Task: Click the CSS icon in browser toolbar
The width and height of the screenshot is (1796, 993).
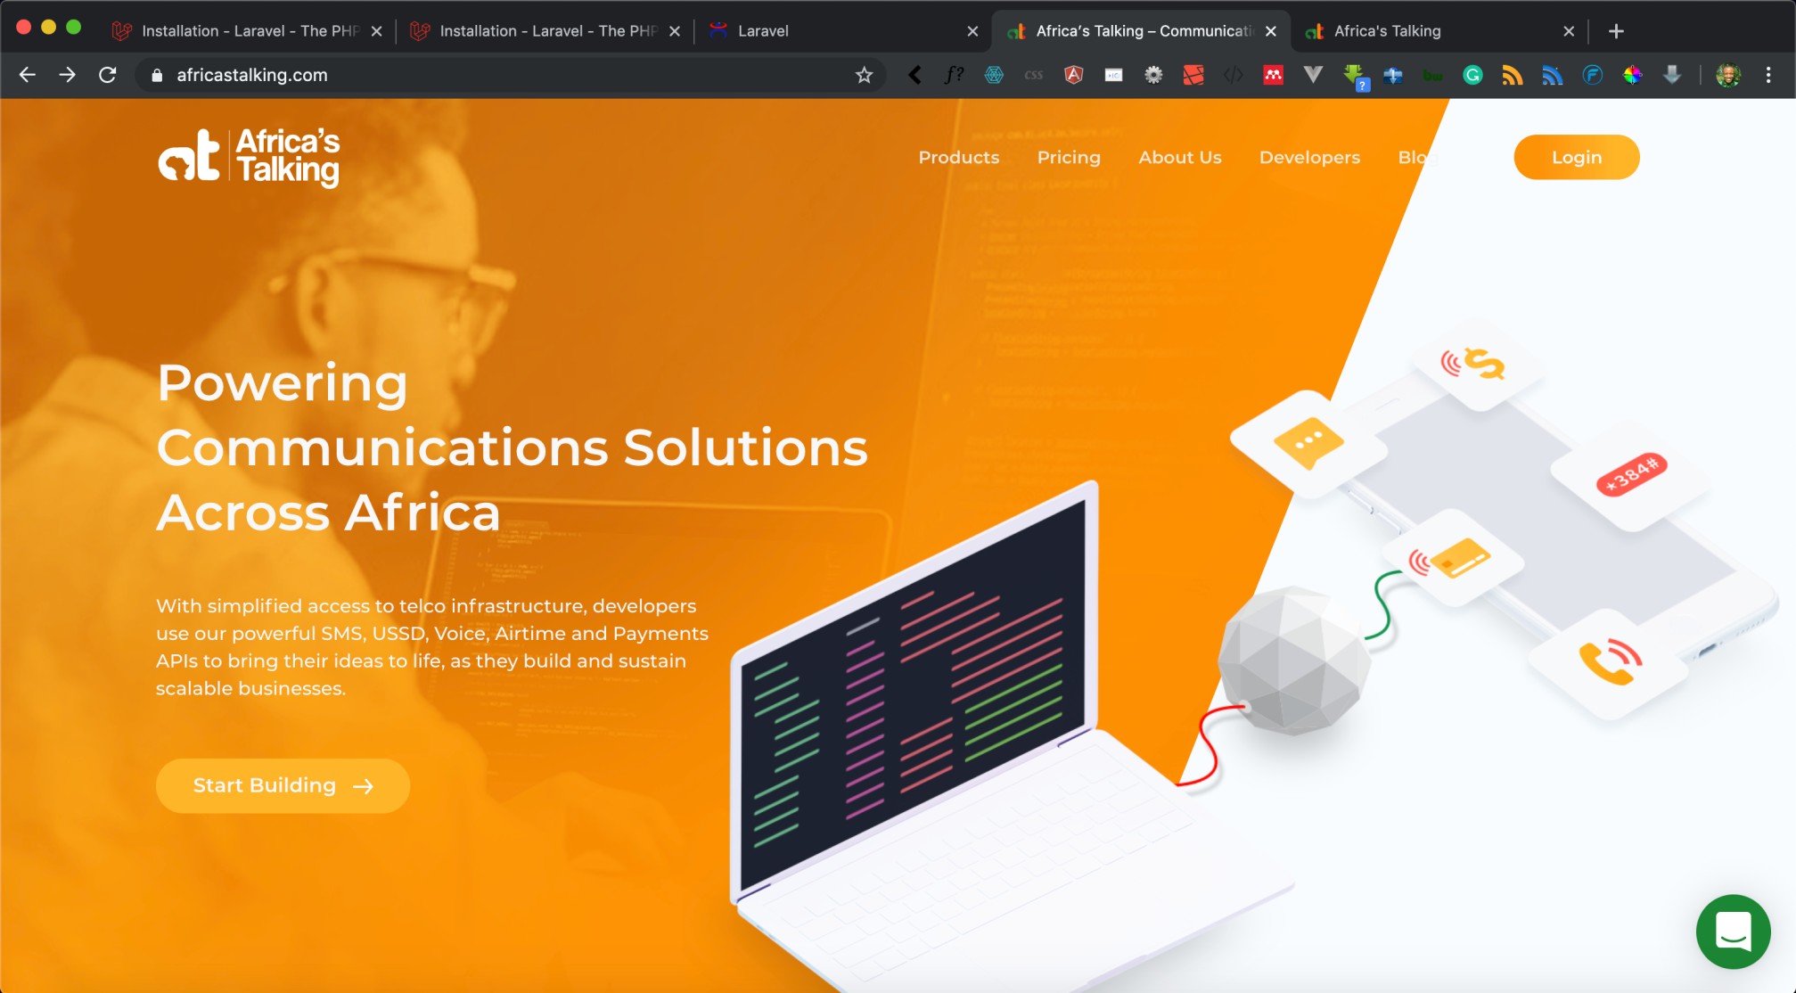Action: pos(1034,75)
